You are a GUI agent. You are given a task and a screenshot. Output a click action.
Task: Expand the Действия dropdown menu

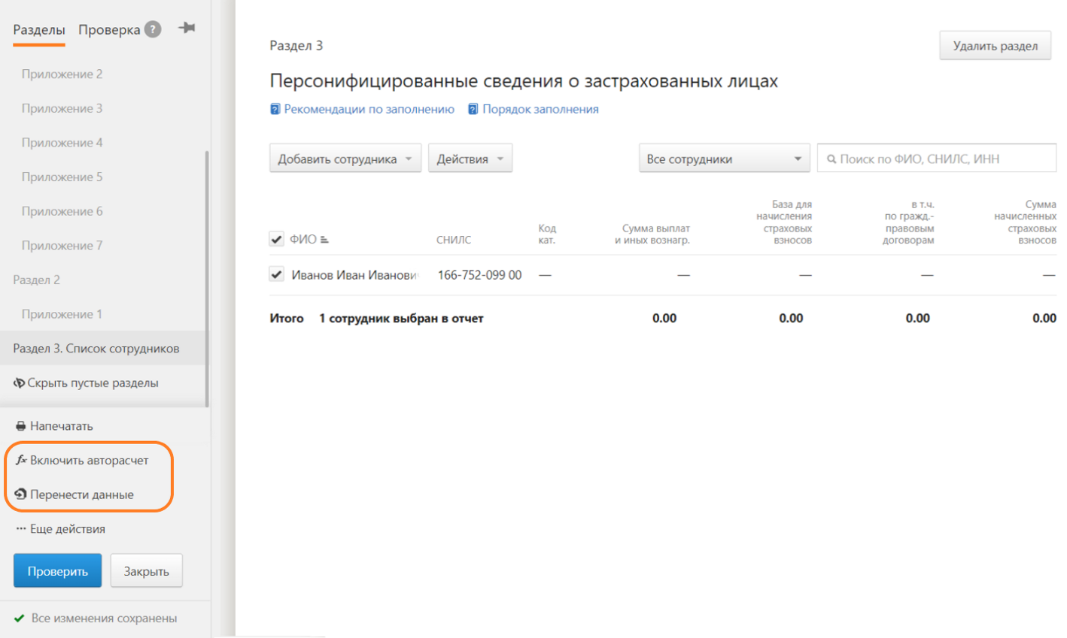(470, 159)
